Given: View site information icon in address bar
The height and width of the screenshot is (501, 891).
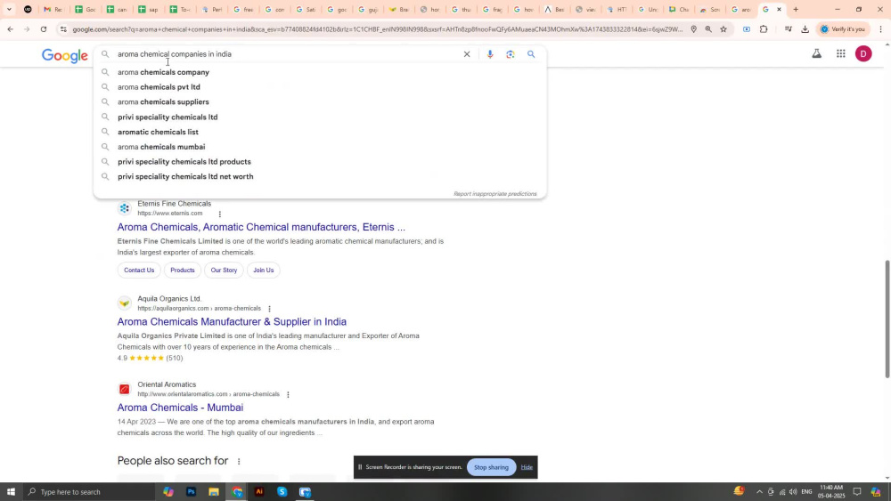Looking at the screenshot, I should point(63,29).
